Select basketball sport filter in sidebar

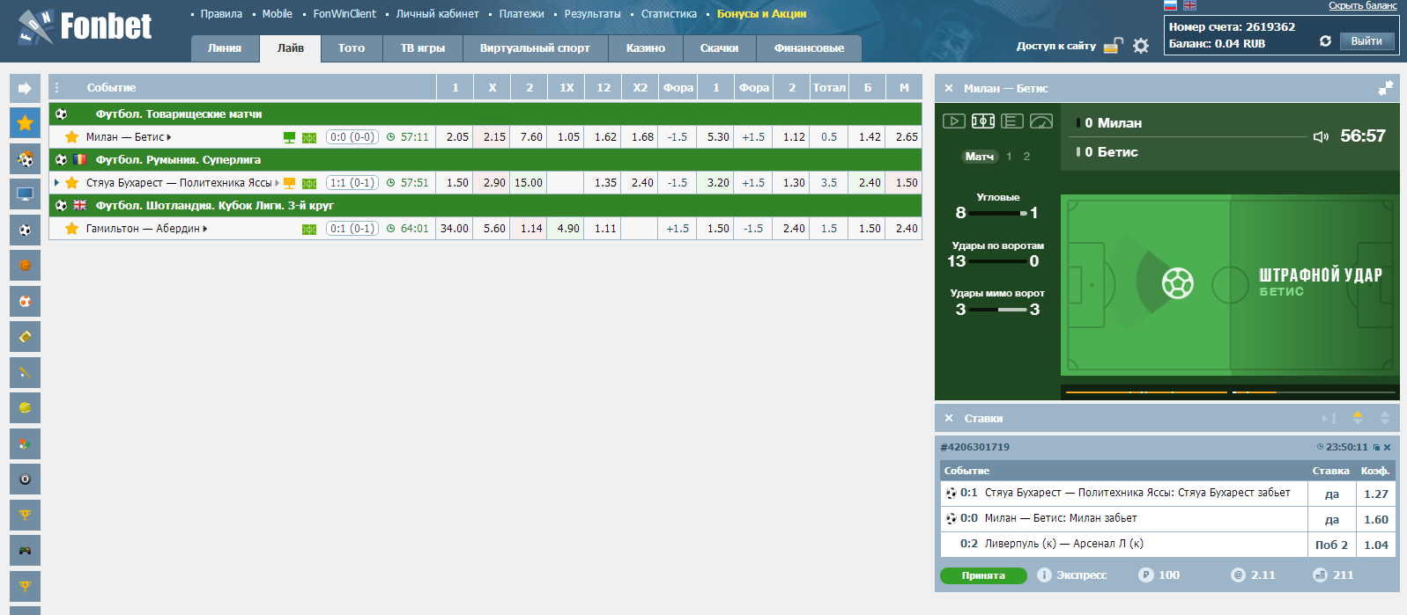pos(25,265)
